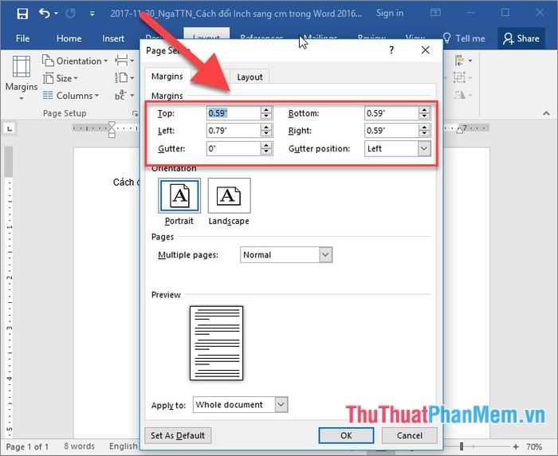The image size is (558, 456).
Task: Click the 8 words count in status bar
Action: click(x=80, y=446)
